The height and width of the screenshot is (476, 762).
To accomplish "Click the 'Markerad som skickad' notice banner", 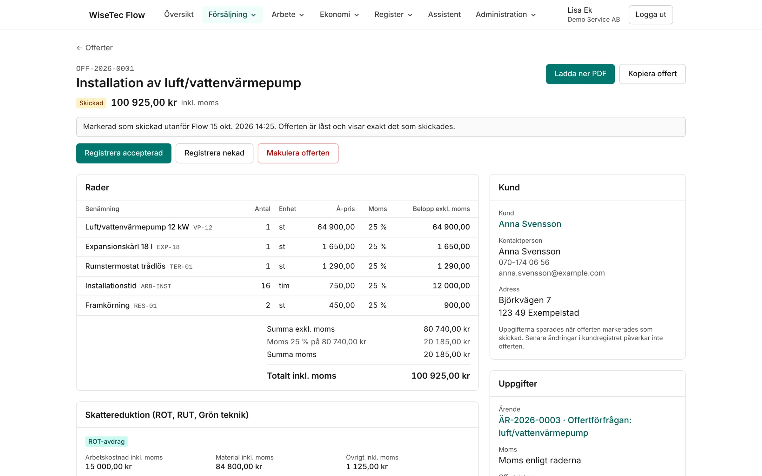I will (x=381, y=127).
